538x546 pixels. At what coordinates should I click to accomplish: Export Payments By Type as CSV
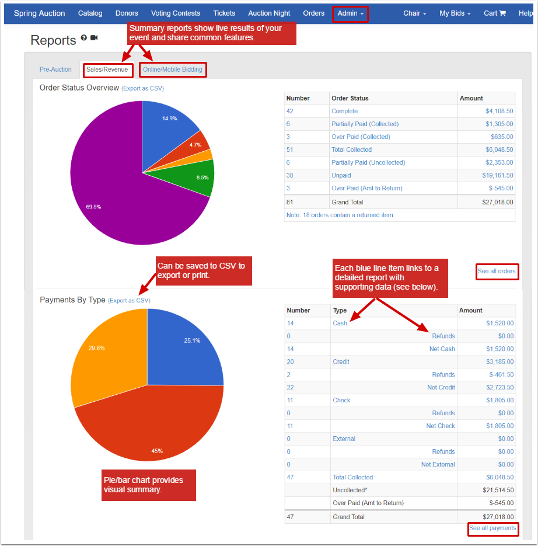point(130,300)
